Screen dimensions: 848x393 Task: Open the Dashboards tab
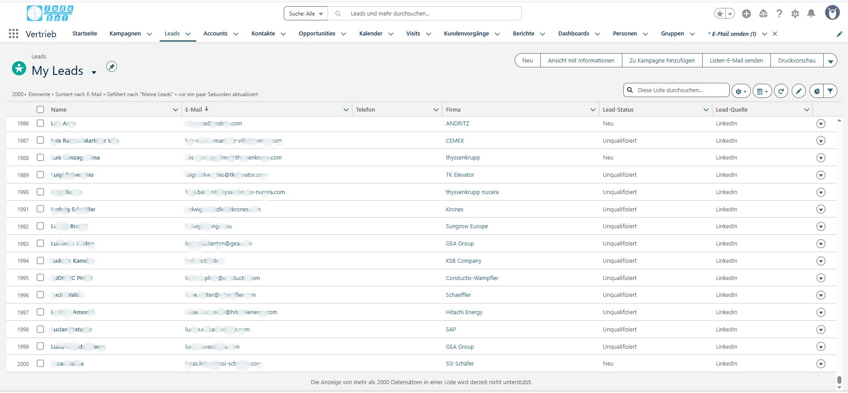click(x=574, y=34)
